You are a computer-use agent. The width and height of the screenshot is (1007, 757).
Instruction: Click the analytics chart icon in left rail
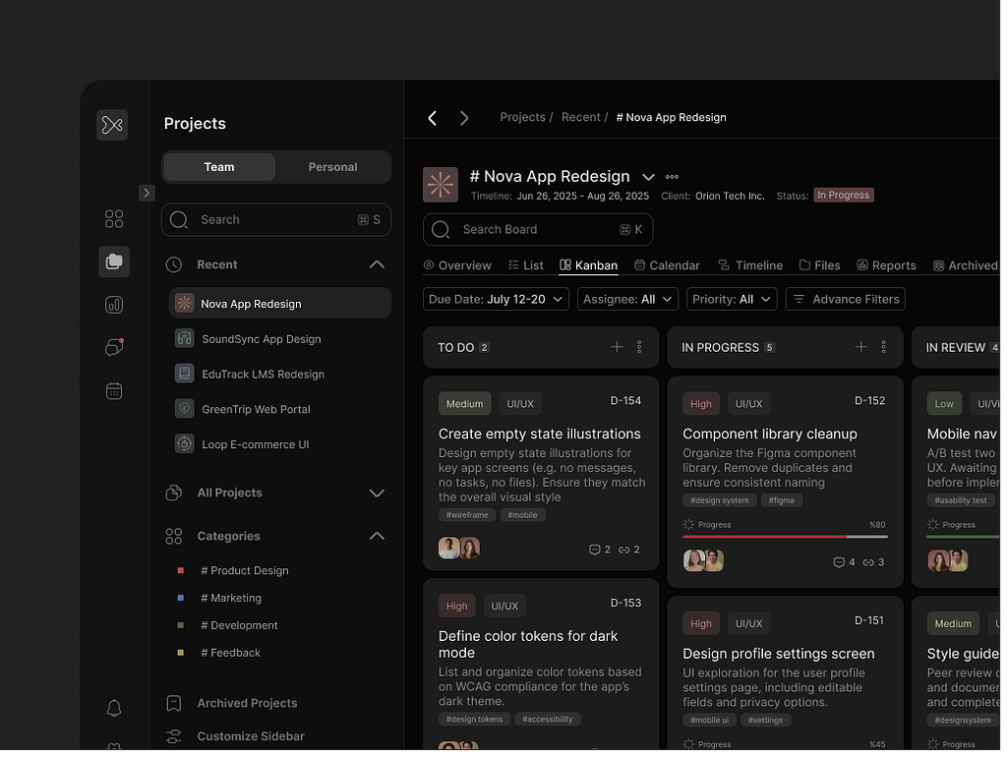(x=114, y=305)
